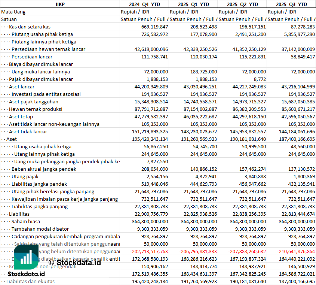Select the Persediaan hewan ternak lancar row
Image resolution: width=316 pixels, height=285 pixels.
(48, 49)
